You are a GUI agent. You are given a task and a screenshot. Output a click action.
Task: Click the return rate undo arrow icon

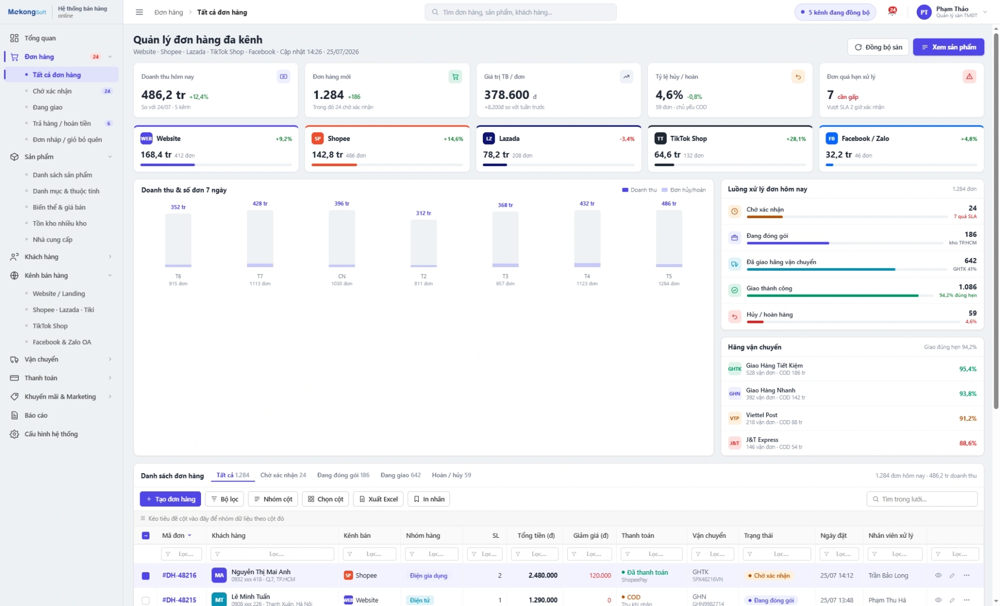[x=798, y=77]
